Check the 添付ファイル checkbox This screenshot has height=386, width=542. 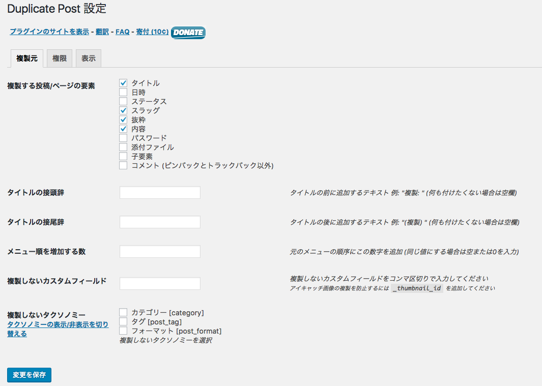(123, 147)
